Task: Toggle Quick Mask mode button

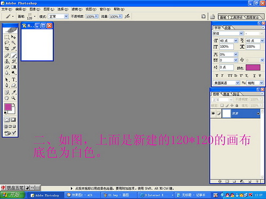Action: 13,120
